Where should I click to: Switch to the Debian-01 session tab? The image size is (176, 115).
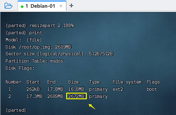(x=42, y=6)
